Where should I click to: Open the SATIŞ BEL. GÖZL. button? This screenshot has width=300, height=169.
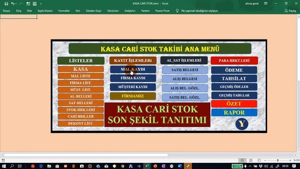tap(185, 97)
